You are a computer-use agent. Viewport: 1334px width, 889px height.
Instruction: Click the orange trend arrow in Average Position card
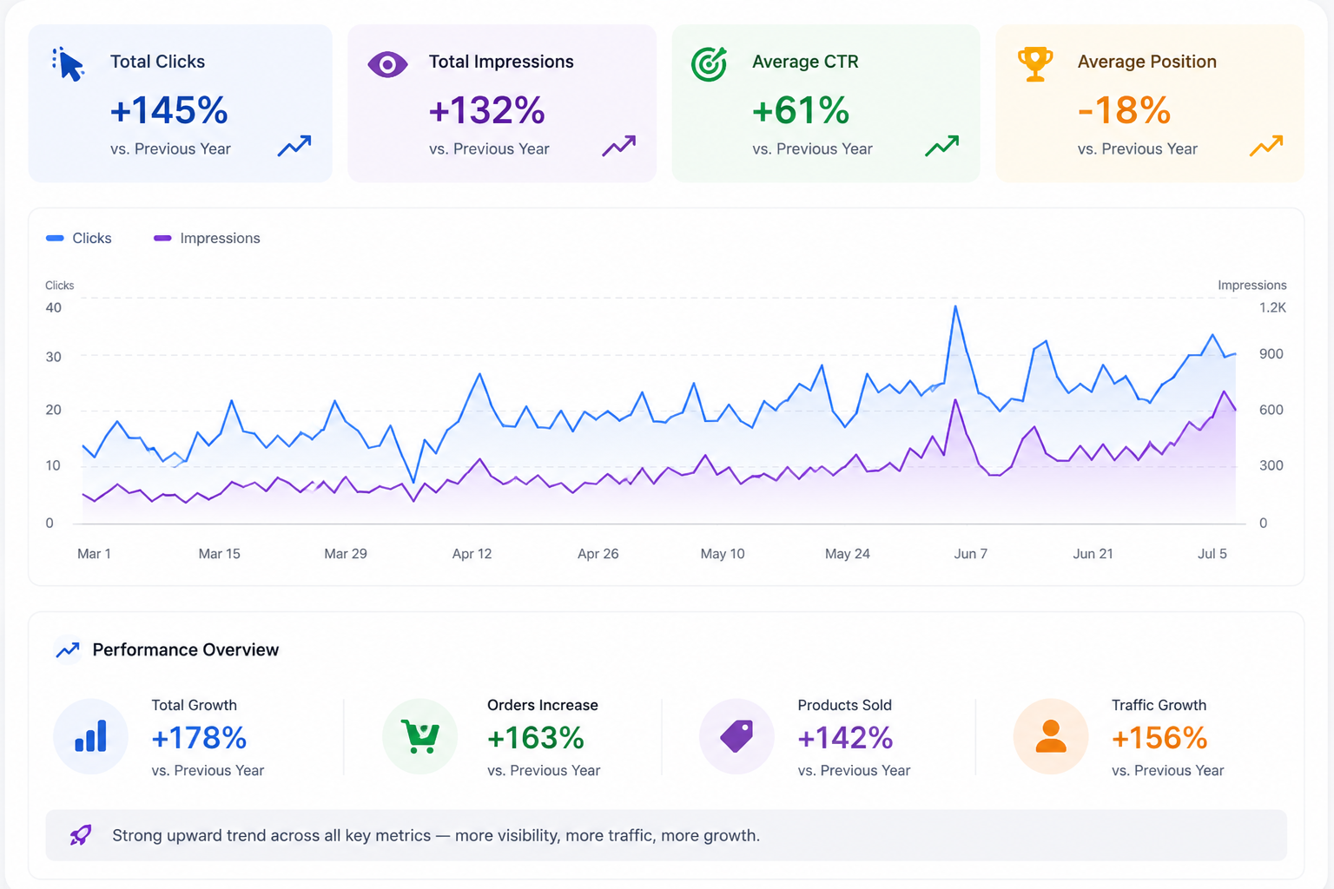coord(1266,146)
